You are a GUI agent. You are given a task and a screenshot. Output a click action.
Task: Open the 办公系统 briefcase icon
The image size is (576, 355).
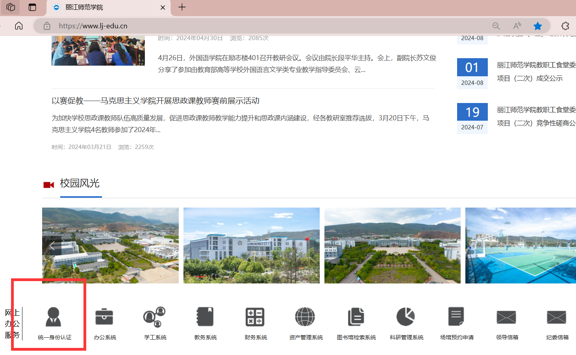tap(104, 317)
